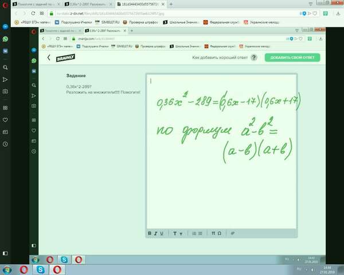Open outer bookmark Школьные Знания
This screenshot has width=344, height=275.
tap(181, 22)
